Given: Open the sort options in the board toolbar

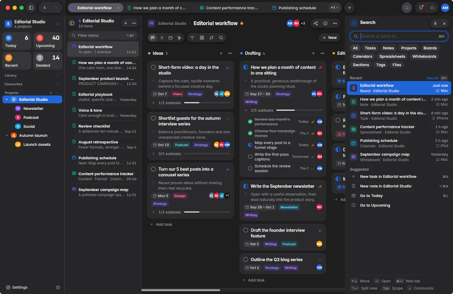Looking at the screenshot, I should point(212,38).
